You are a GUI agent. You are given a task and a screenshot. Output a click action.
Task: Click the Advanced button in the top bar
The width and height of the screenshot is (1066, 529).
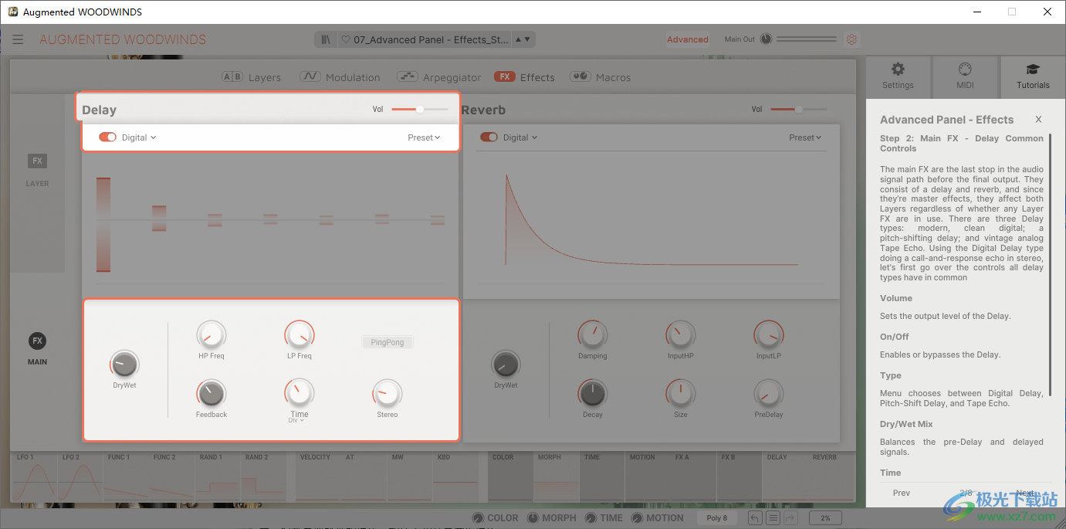coord(687,39)
